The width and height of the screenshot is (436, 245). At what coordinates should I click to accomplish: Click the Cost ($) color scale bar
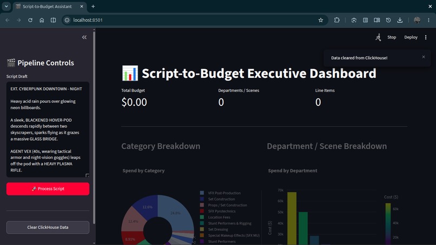tap(388, 224)
